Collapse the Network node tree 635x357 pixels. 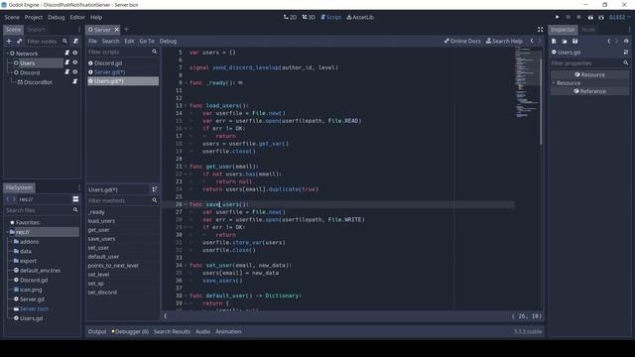click(x=7, y=54)
